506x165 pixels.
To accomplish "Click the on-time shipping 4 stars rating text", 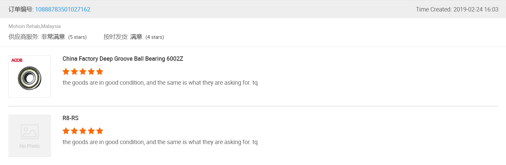I will 155,37.
